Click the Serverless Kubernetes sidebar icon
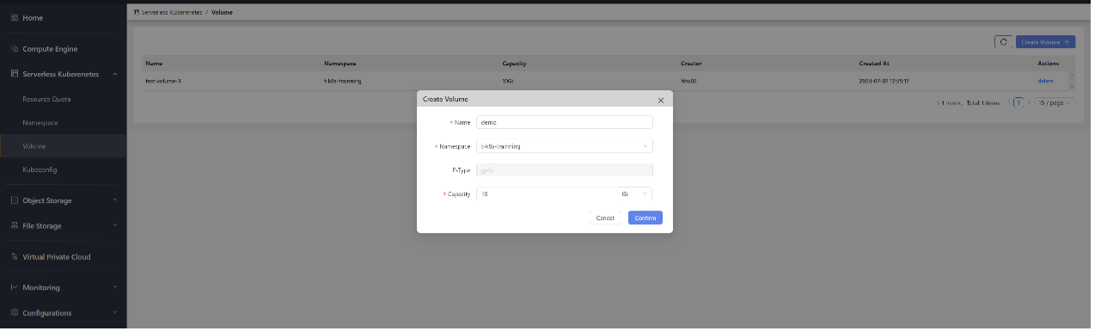The image size is (1095, 331). click(x=15, y=75)
